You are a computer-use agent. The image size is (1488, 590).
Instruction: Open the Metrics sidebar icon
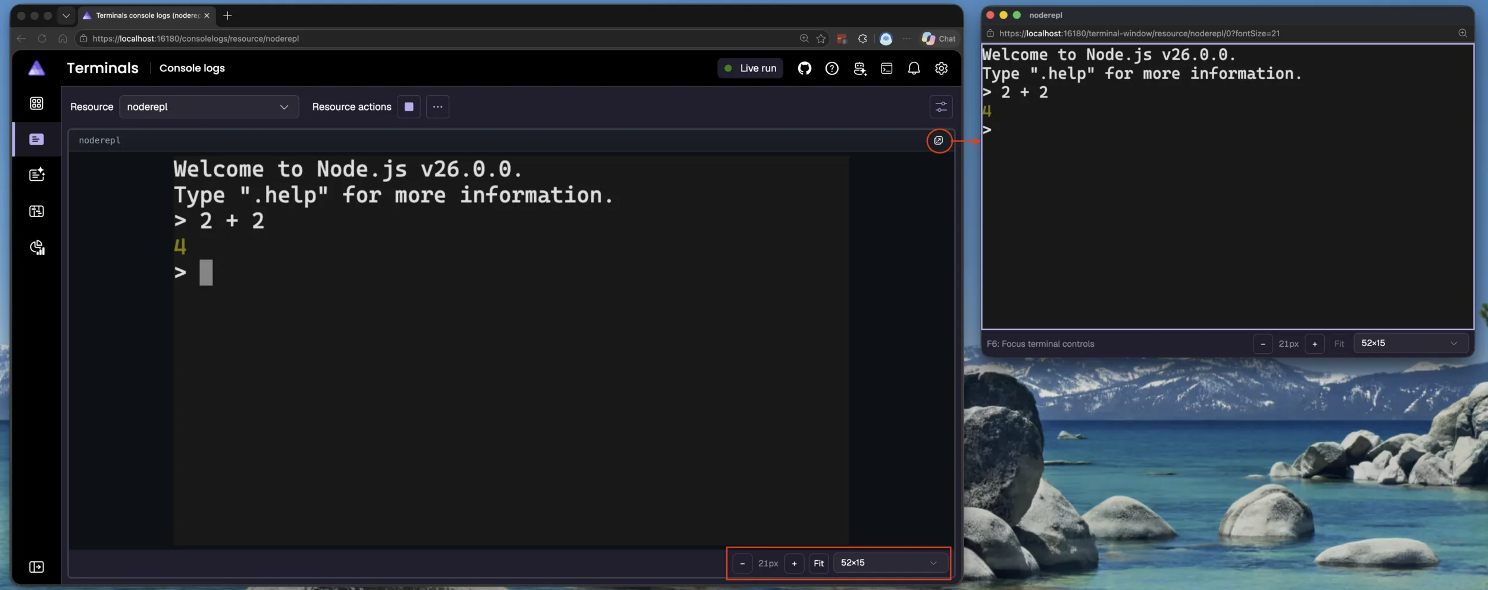(37, 247)
